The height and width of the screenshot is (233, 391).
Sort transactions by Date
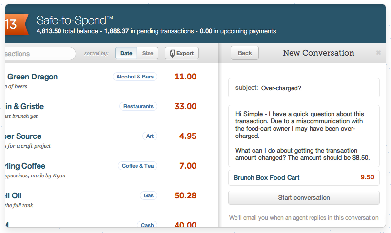(126, 53)
